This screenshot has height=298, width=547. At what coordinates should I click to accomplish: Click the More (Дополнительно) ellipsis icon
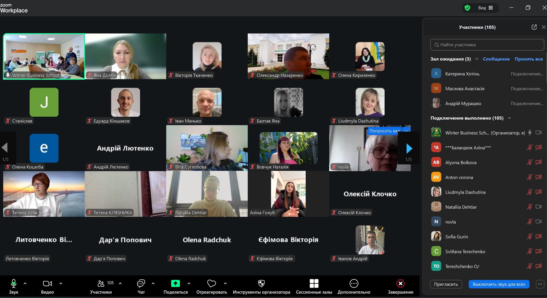(354, 283)
